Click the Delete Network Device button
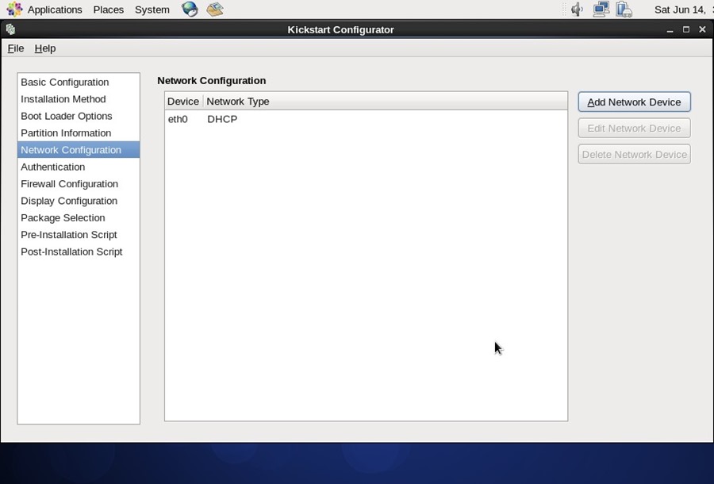The height and width of the screenshot is (484, 714). coord(633,154)
